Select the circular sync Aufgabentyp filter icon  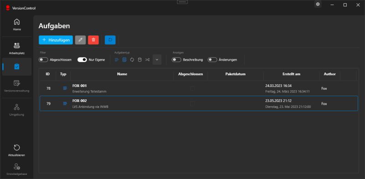pos(132,60)
